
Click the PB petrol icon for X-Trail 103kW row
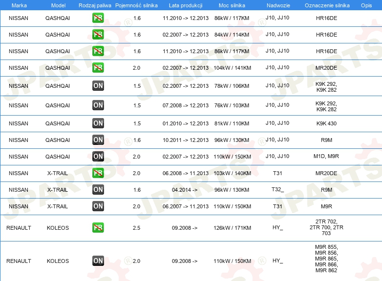point(98,173)
